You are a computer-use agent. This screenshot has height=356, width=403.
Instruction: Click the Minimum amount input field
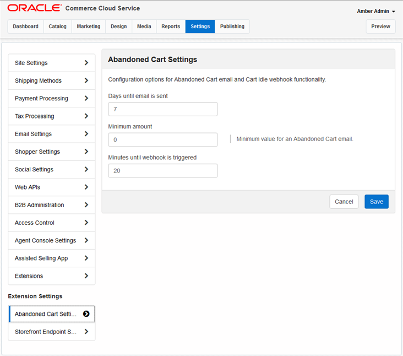[x=163, y=139]
